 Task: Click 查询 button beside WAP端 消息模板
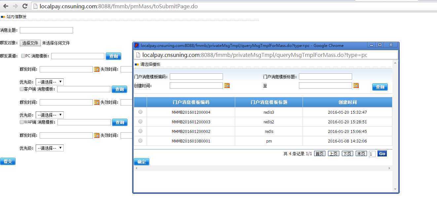click(x=120, y=122)
